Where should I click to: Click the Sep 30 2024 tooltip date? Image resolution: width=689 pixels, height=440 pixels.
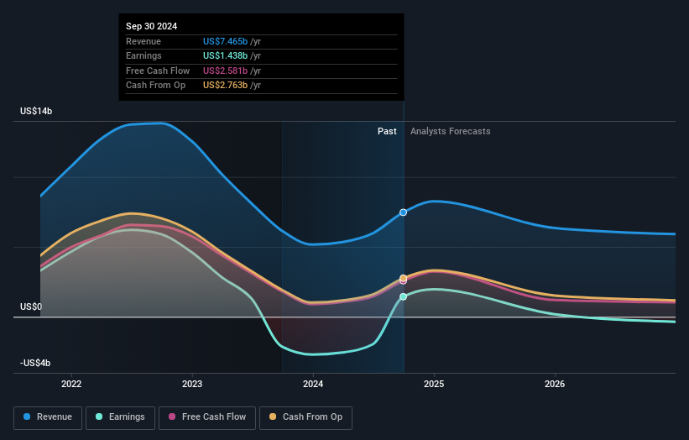click(x=152, y=26)
